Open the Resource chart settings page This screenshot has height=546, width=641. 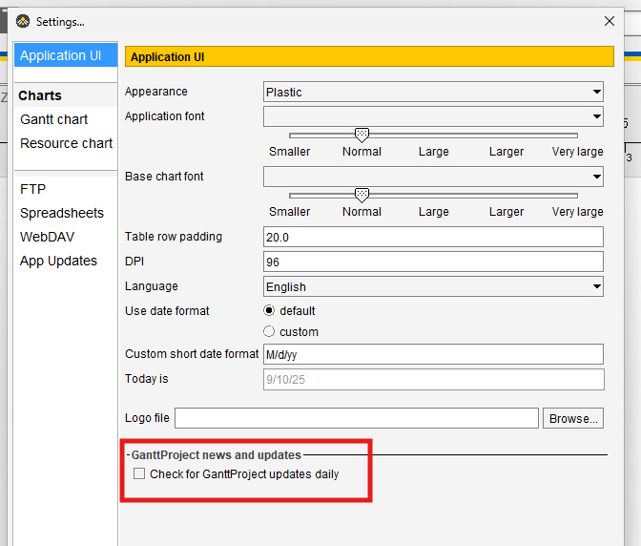[66, 143]
